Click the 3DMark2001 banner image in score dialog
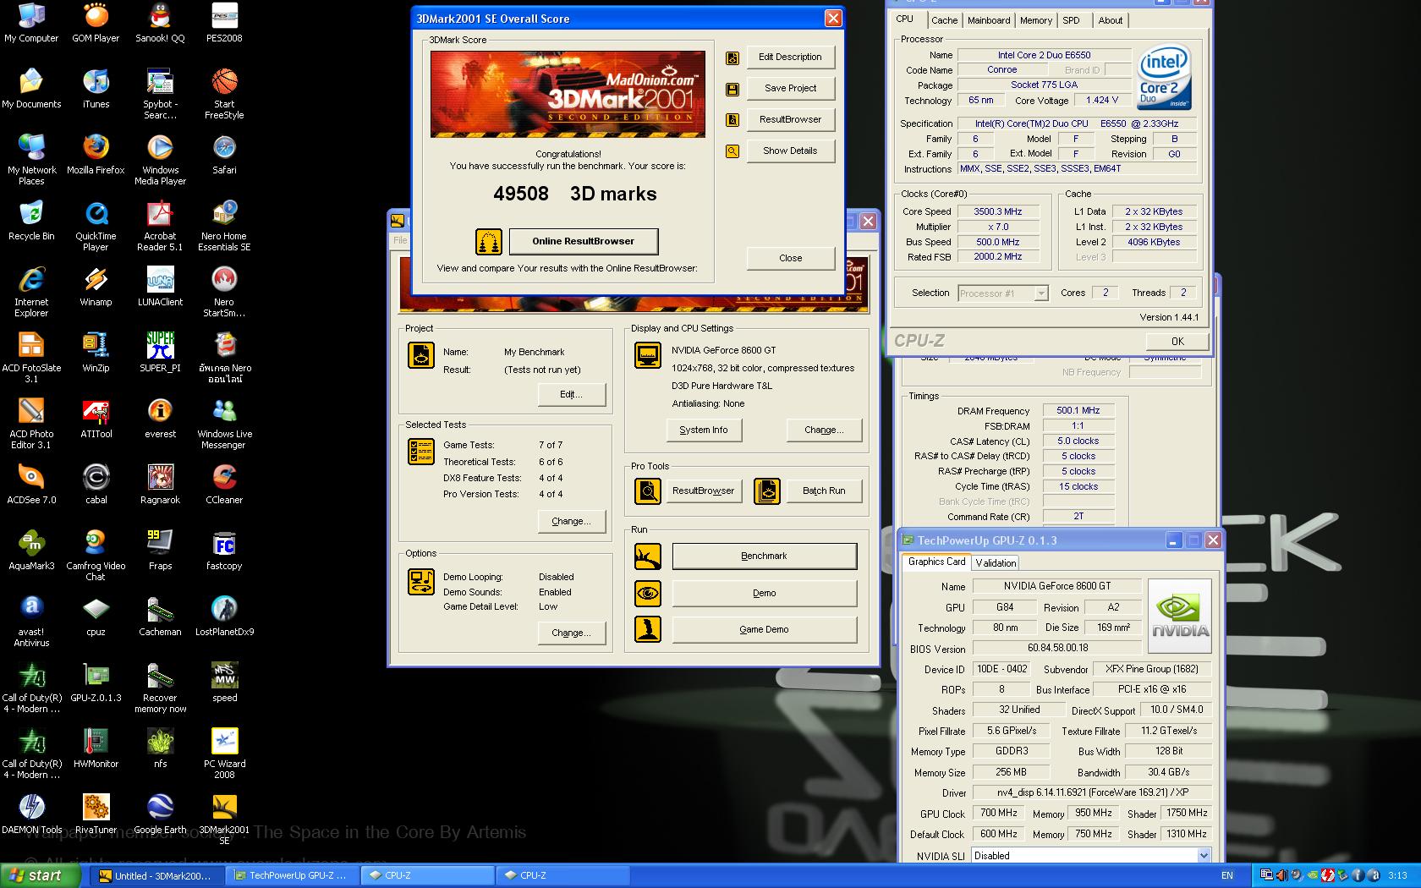This screenshot has width=1421, height=888. click(568, 95)
